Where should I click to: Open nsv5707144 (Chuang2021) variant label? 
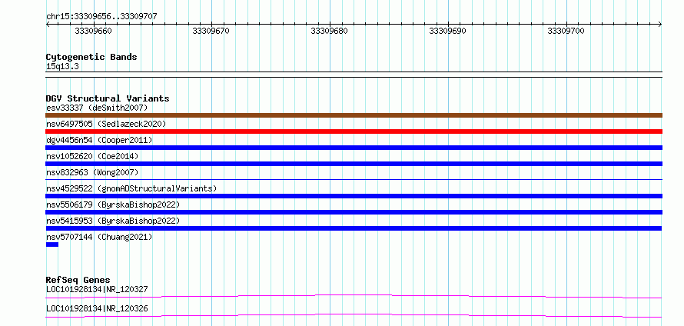click(x=99, y=237)
